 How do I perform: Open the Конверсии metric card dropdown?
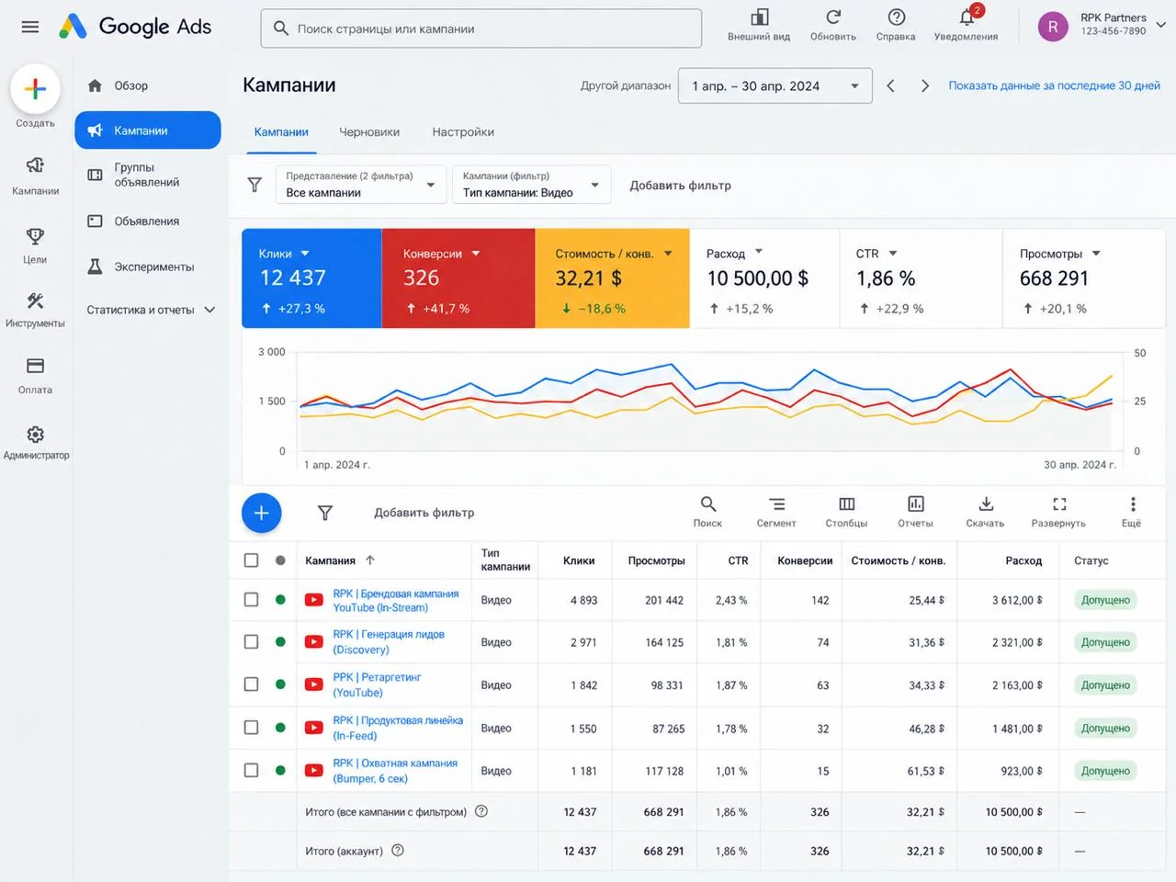476,254
